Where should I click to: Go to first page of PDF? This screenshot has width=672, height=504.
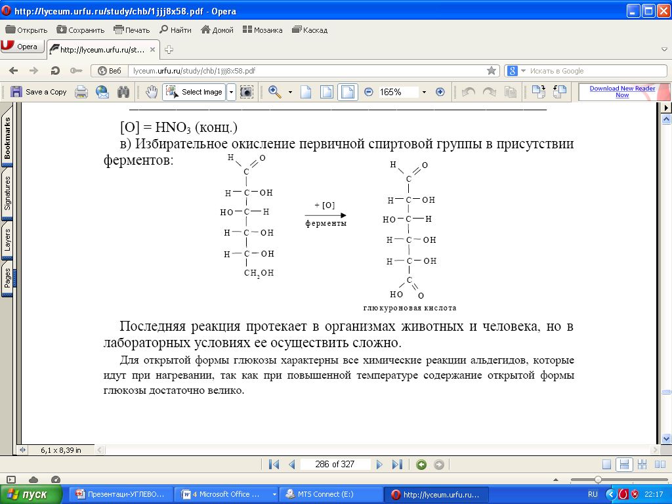(274, 464)
